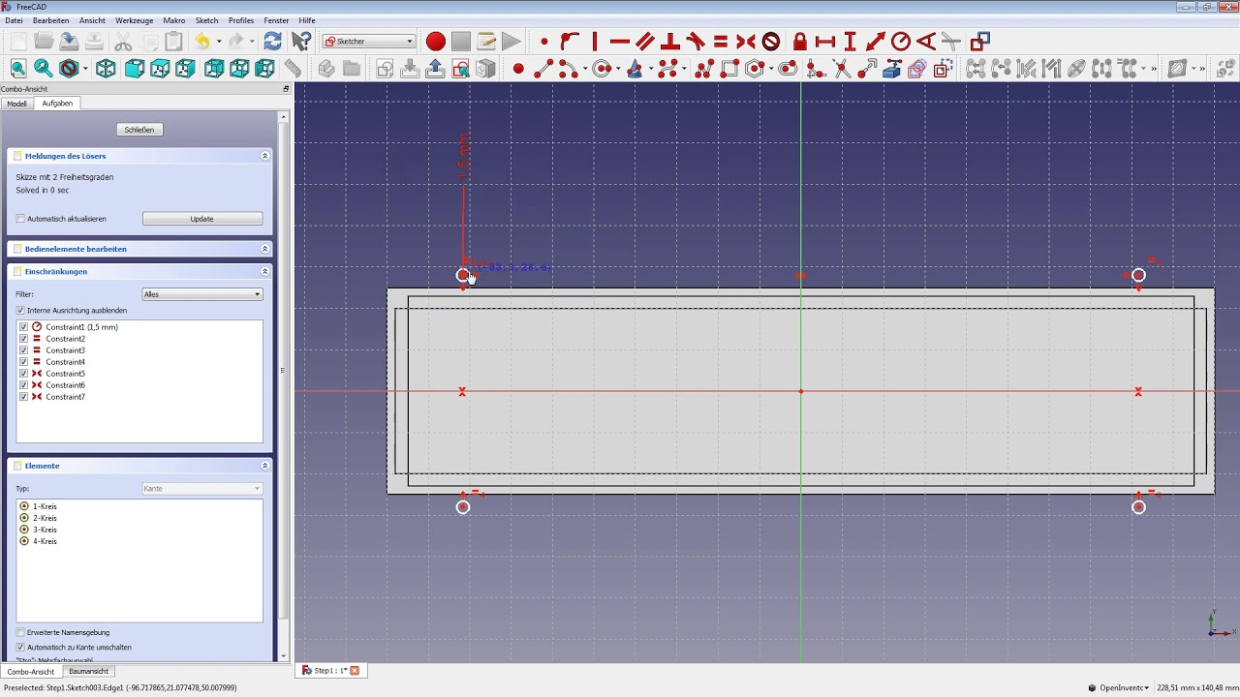
Task: Create a point in the sketch
Action: (x=518, y=69)
